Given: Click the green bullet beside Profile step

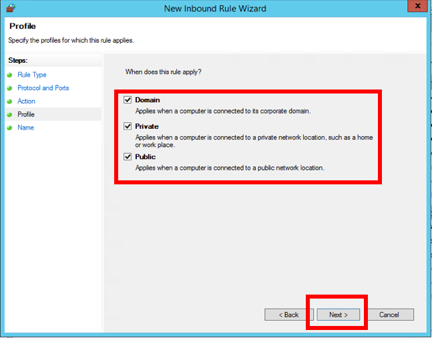Looking at the screenshot, I should [10, 115].
